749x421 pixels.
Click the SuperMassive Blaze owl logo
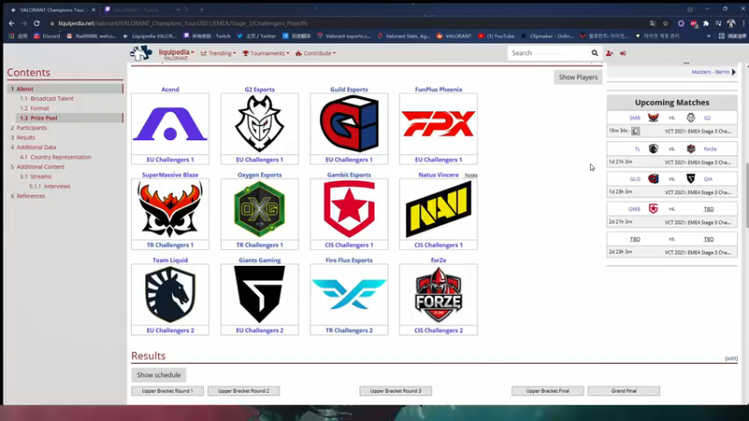[170, 209]
